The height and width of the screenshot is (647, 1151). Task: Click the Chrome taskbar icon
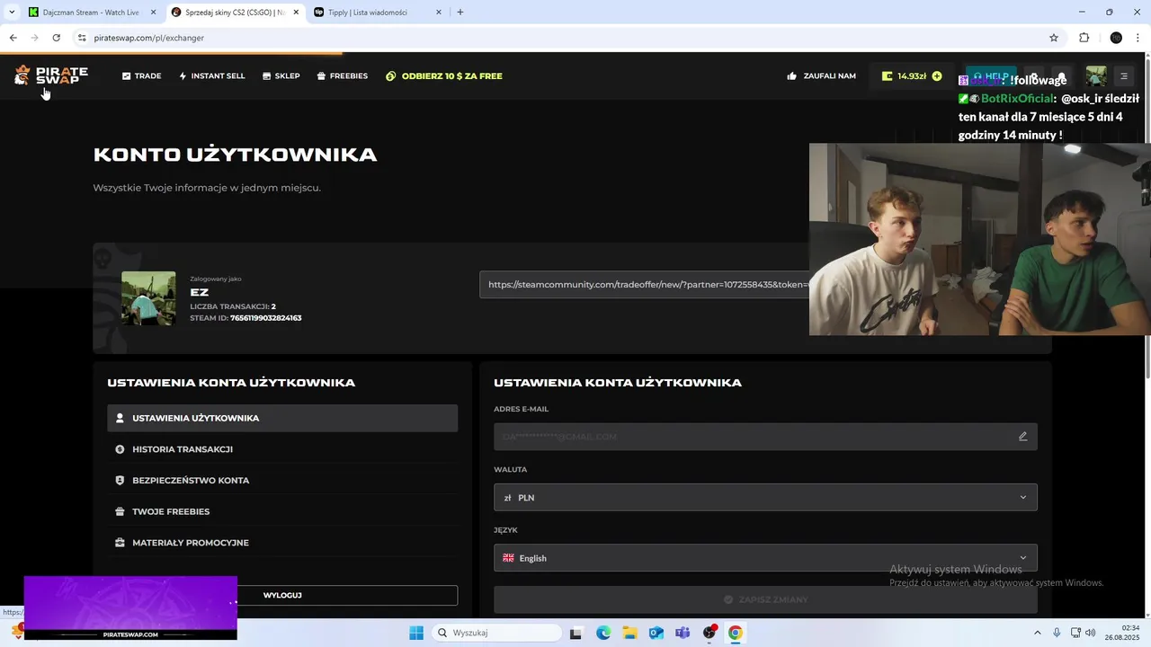736,633
